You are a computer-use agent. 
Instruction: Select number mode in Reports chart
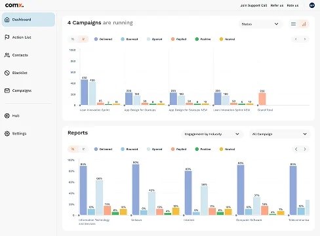[x=83, y=149]
